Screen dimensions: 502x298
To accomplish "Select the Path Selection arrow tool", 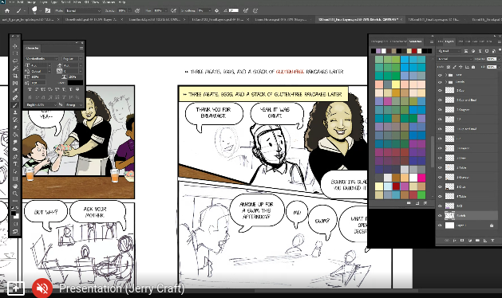I will (15, 171).
